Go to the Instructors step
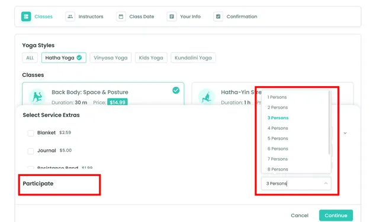 84,17
